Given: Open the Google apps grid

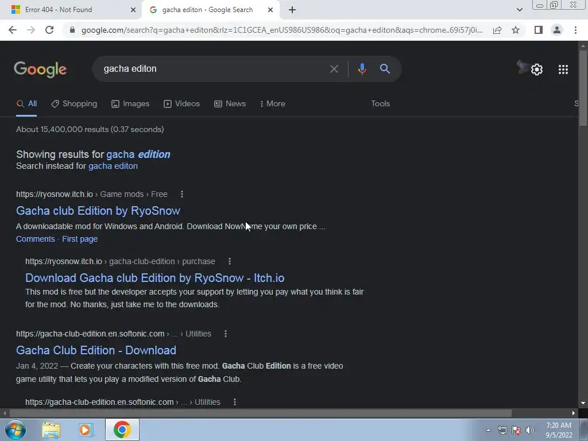Looking at the screenshot, I should click(563, 69).
